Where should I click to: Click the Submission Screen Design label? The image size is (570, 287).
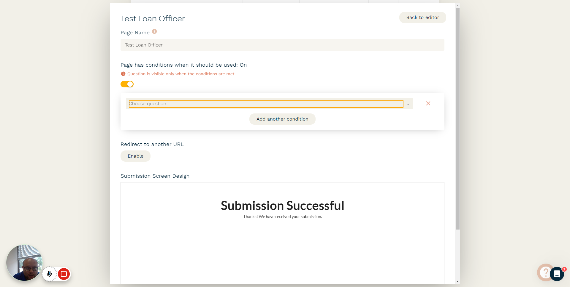(x=155, y=176)
